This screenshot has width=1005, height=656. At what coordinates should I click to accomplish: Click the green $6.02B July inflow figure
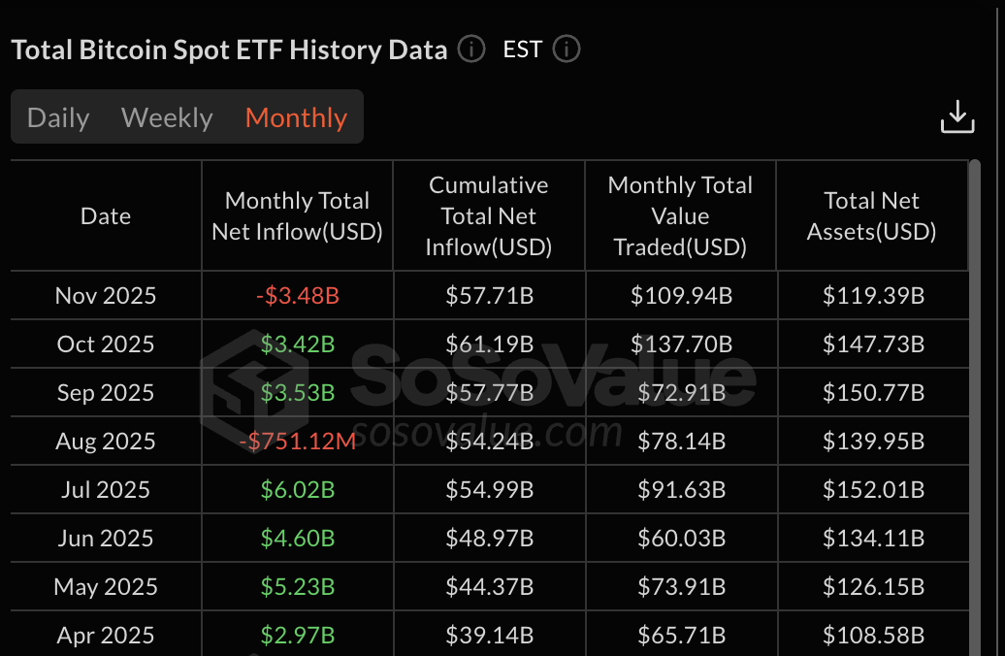[296, 489]
